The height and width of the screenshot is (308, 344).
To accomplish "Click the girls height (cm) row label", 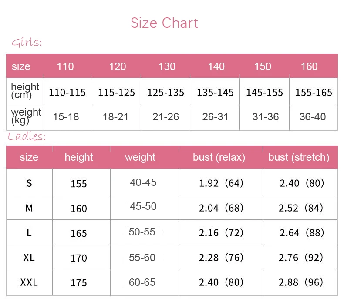I will pos(25,90).
